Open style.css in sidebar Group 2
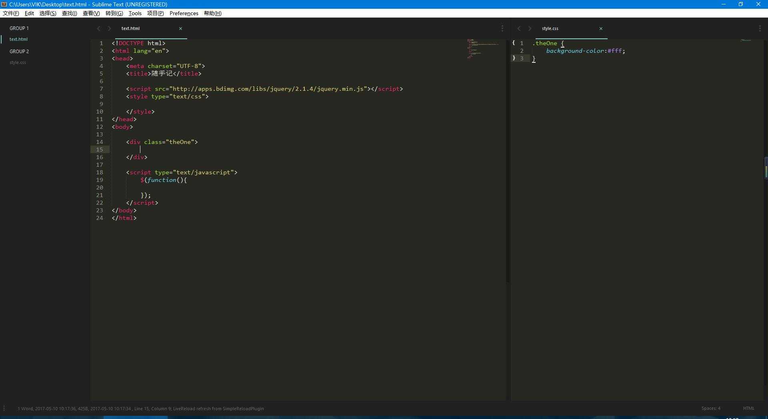This screenshot has width=768, height=419. [x=18, y=62]
